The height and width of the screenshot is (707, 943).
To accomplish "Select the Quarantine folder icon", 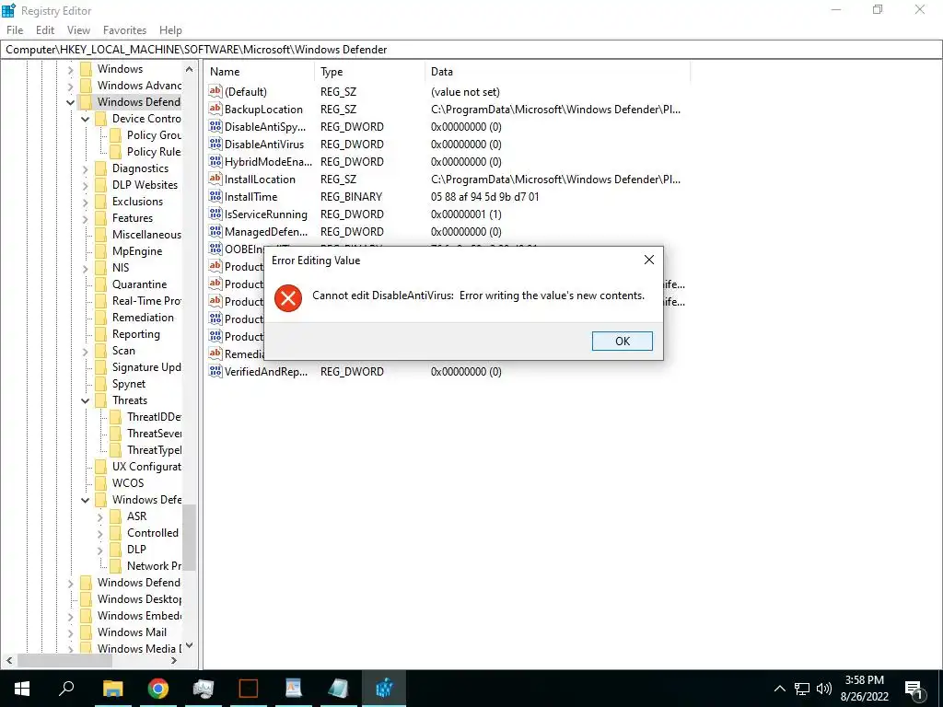I will (x=101, y=284).
